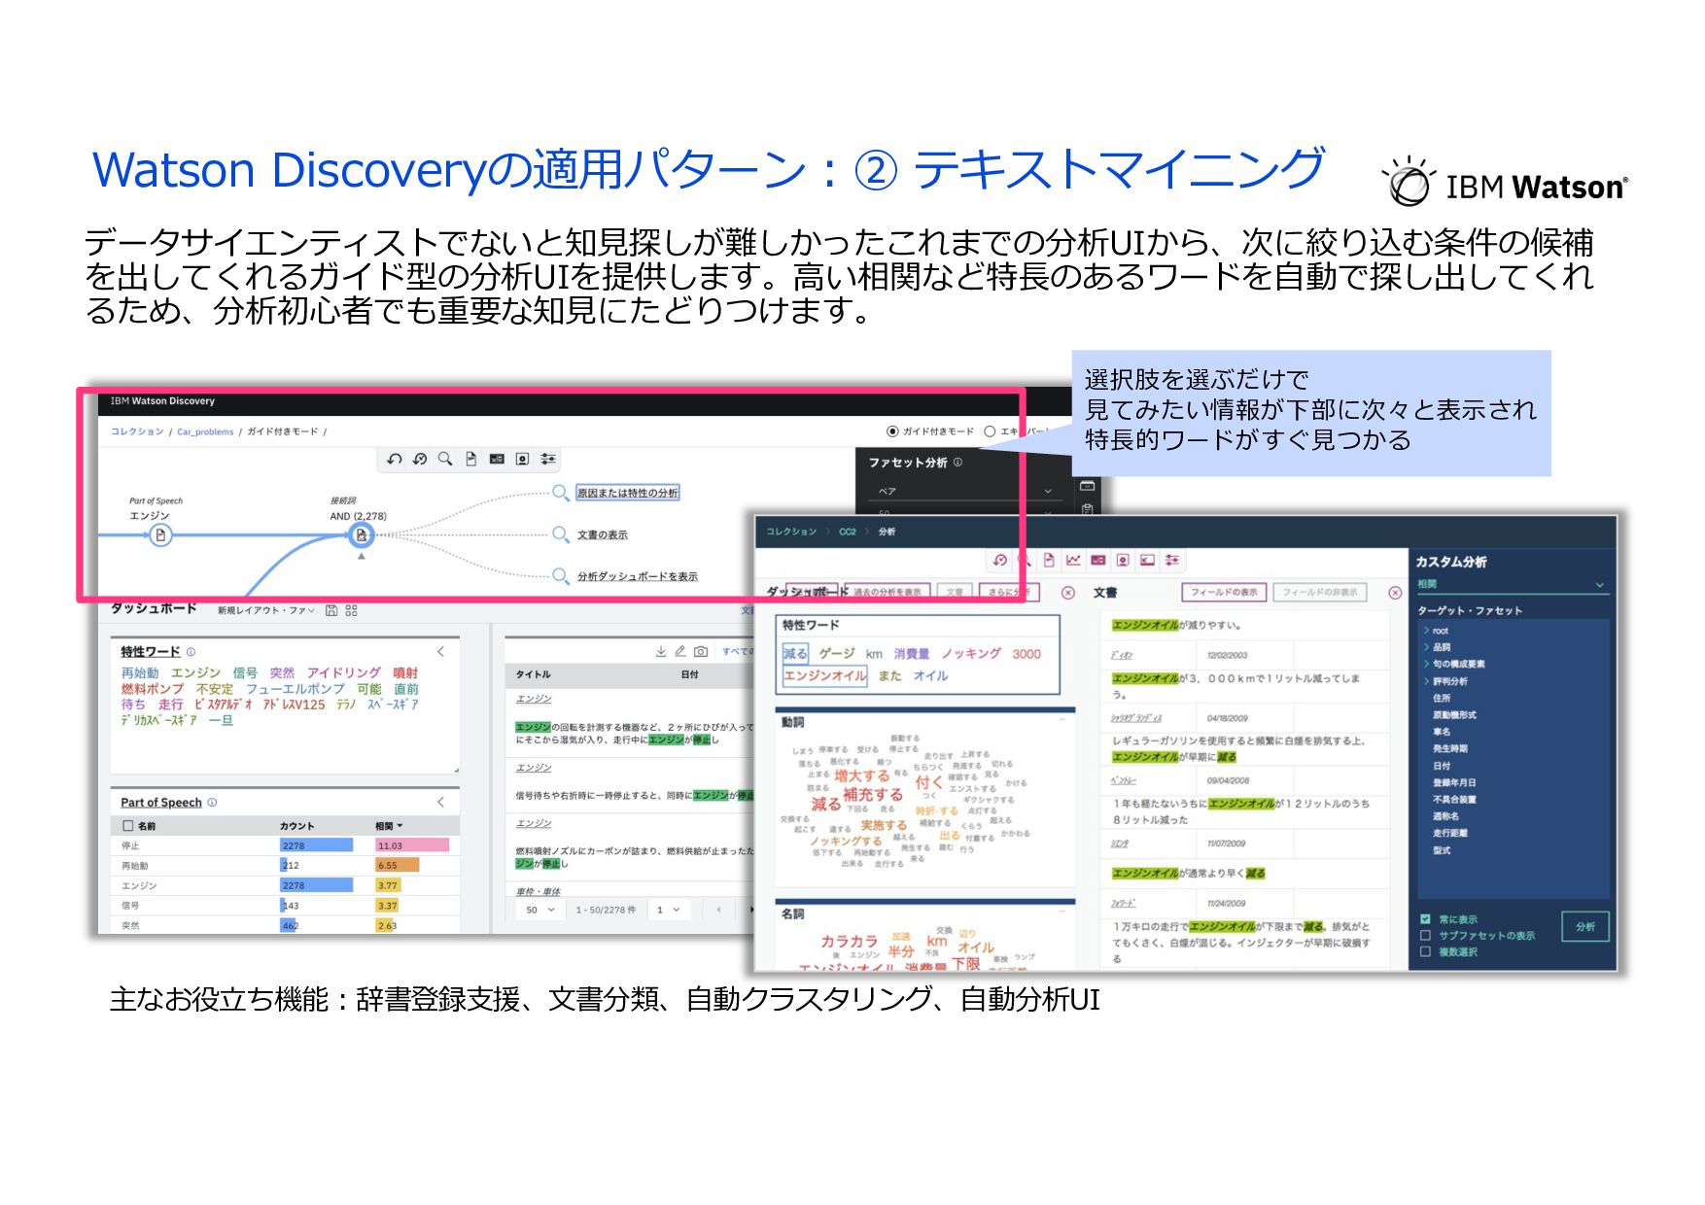Click the info icon next to Part of Speech
Image resolution: width=1705 pixels, height=1205 pixels.
212,803
